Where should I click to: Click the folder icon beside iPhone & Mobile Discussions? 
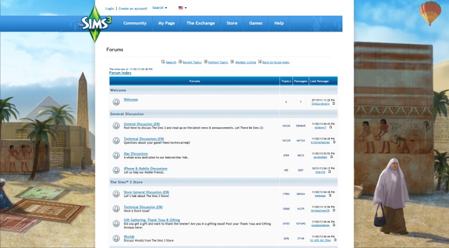(x=116, y=170)
